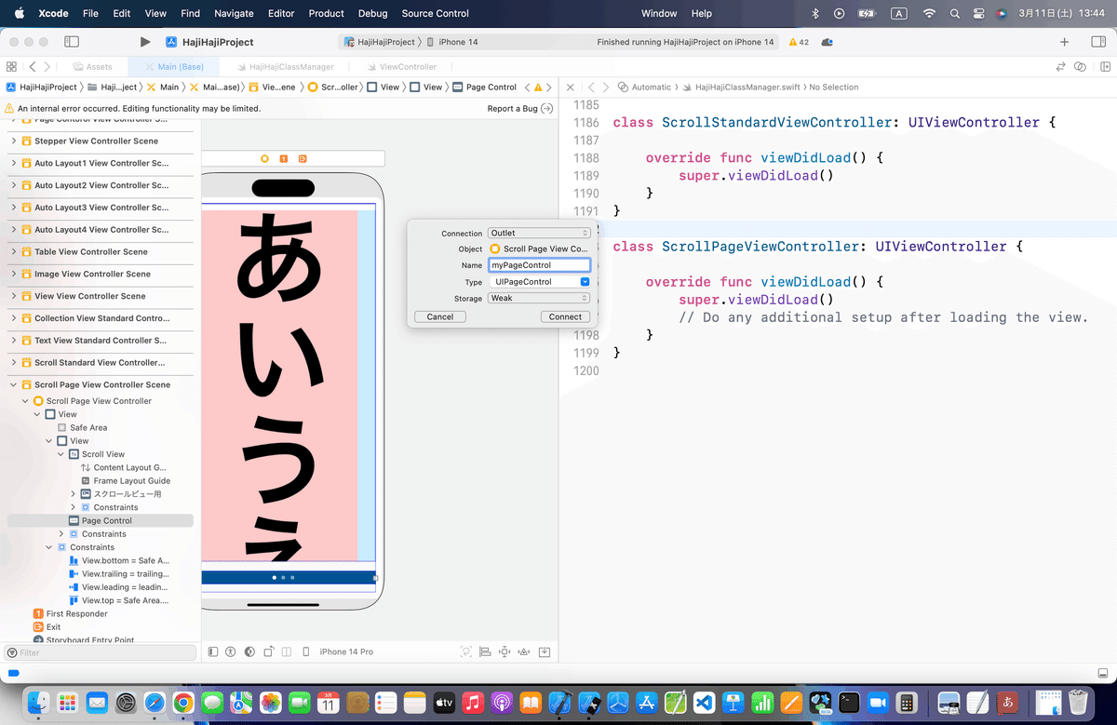Image resolution: width=1117 pixels, height=725 pixels.
Task: Click the cloud status icon in the toolbar
Action: (x=827, y=42)
